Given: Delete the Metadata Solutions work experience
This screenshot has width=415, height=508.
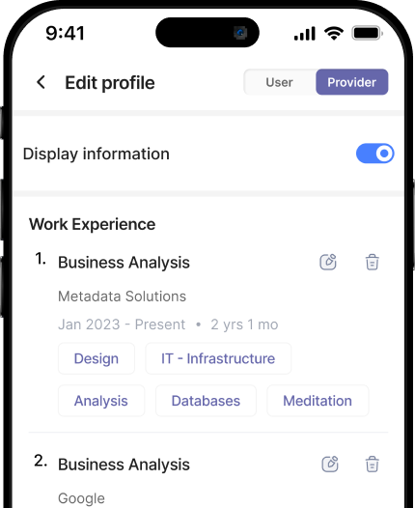Looking at the screenshot, I should click(372, 262).
